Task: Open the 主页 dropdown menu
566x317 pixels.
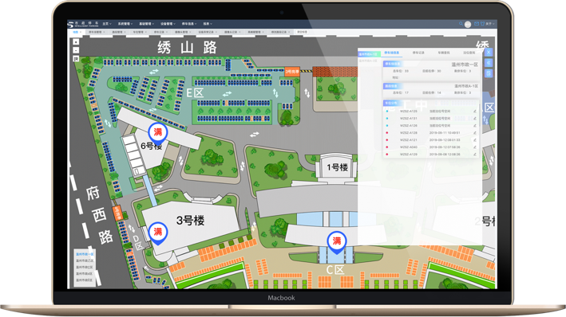Action: pyautogui.click(x=107, y=24)
